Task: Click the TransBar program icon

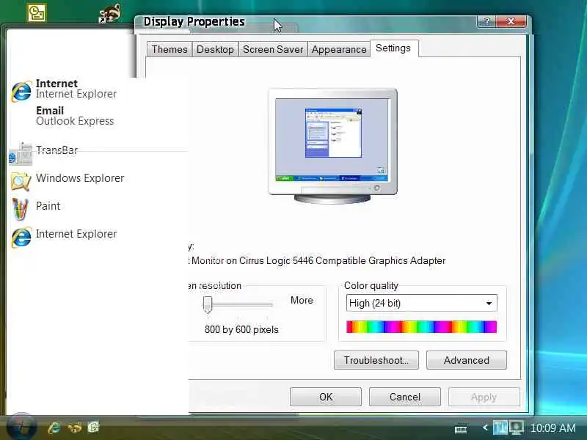Action: coord(21,154)
